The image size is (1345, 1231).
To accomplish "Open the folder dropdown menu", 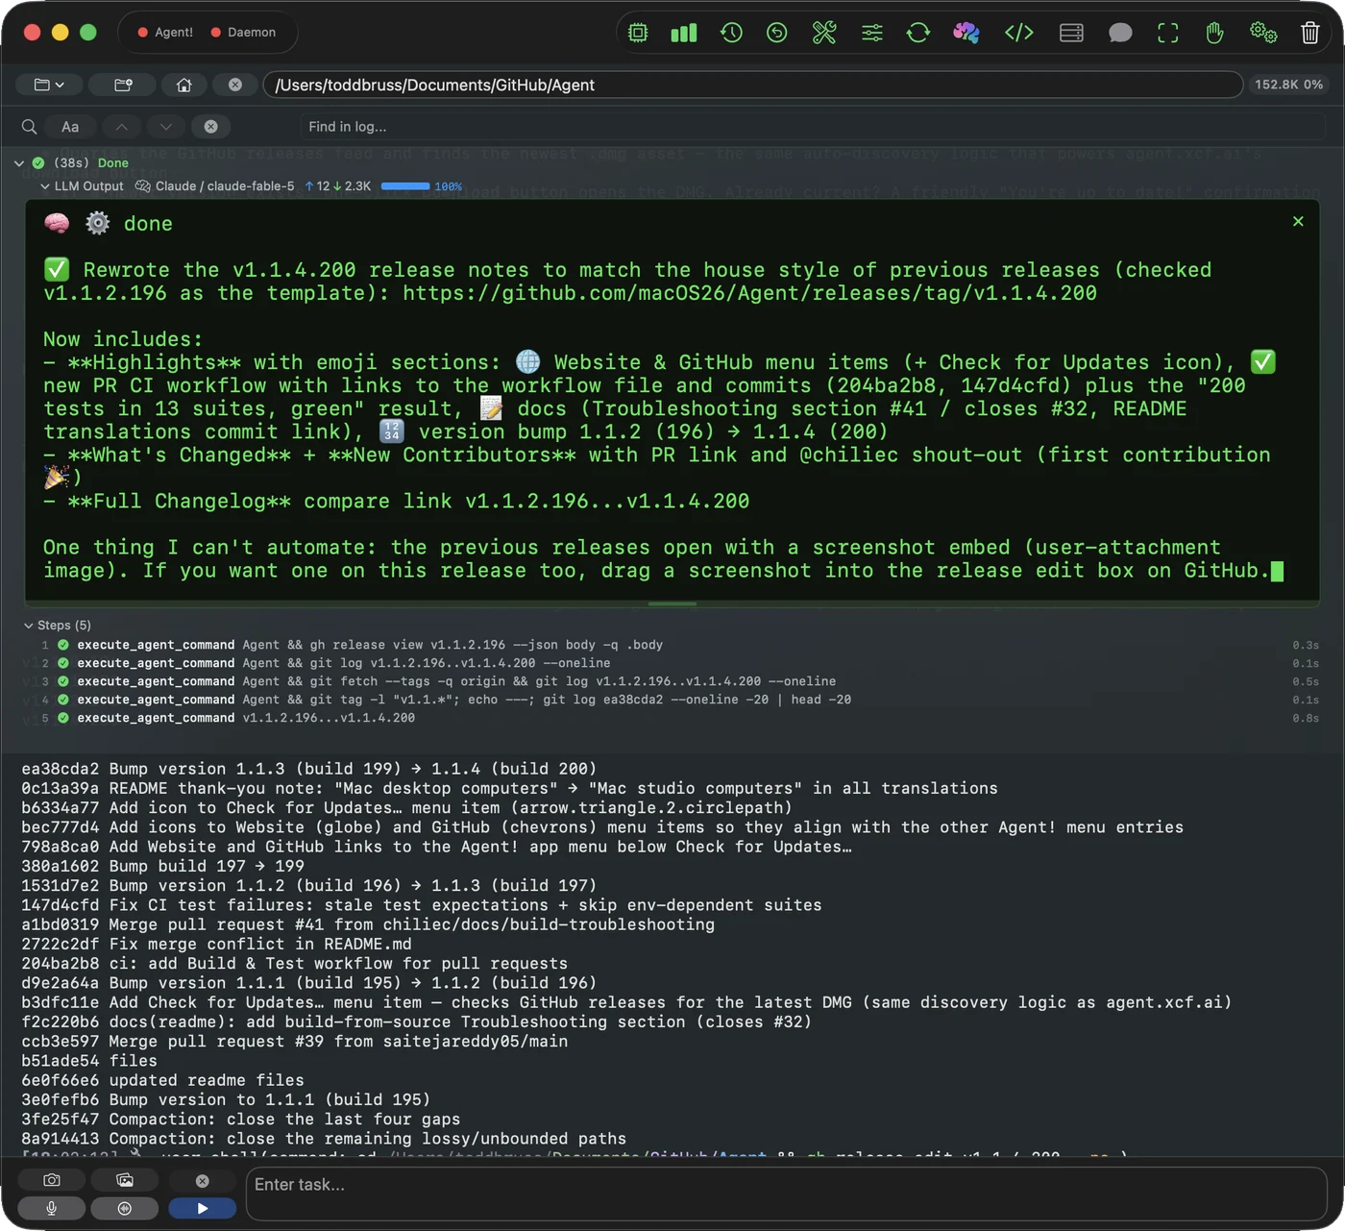I will (49, 85).
